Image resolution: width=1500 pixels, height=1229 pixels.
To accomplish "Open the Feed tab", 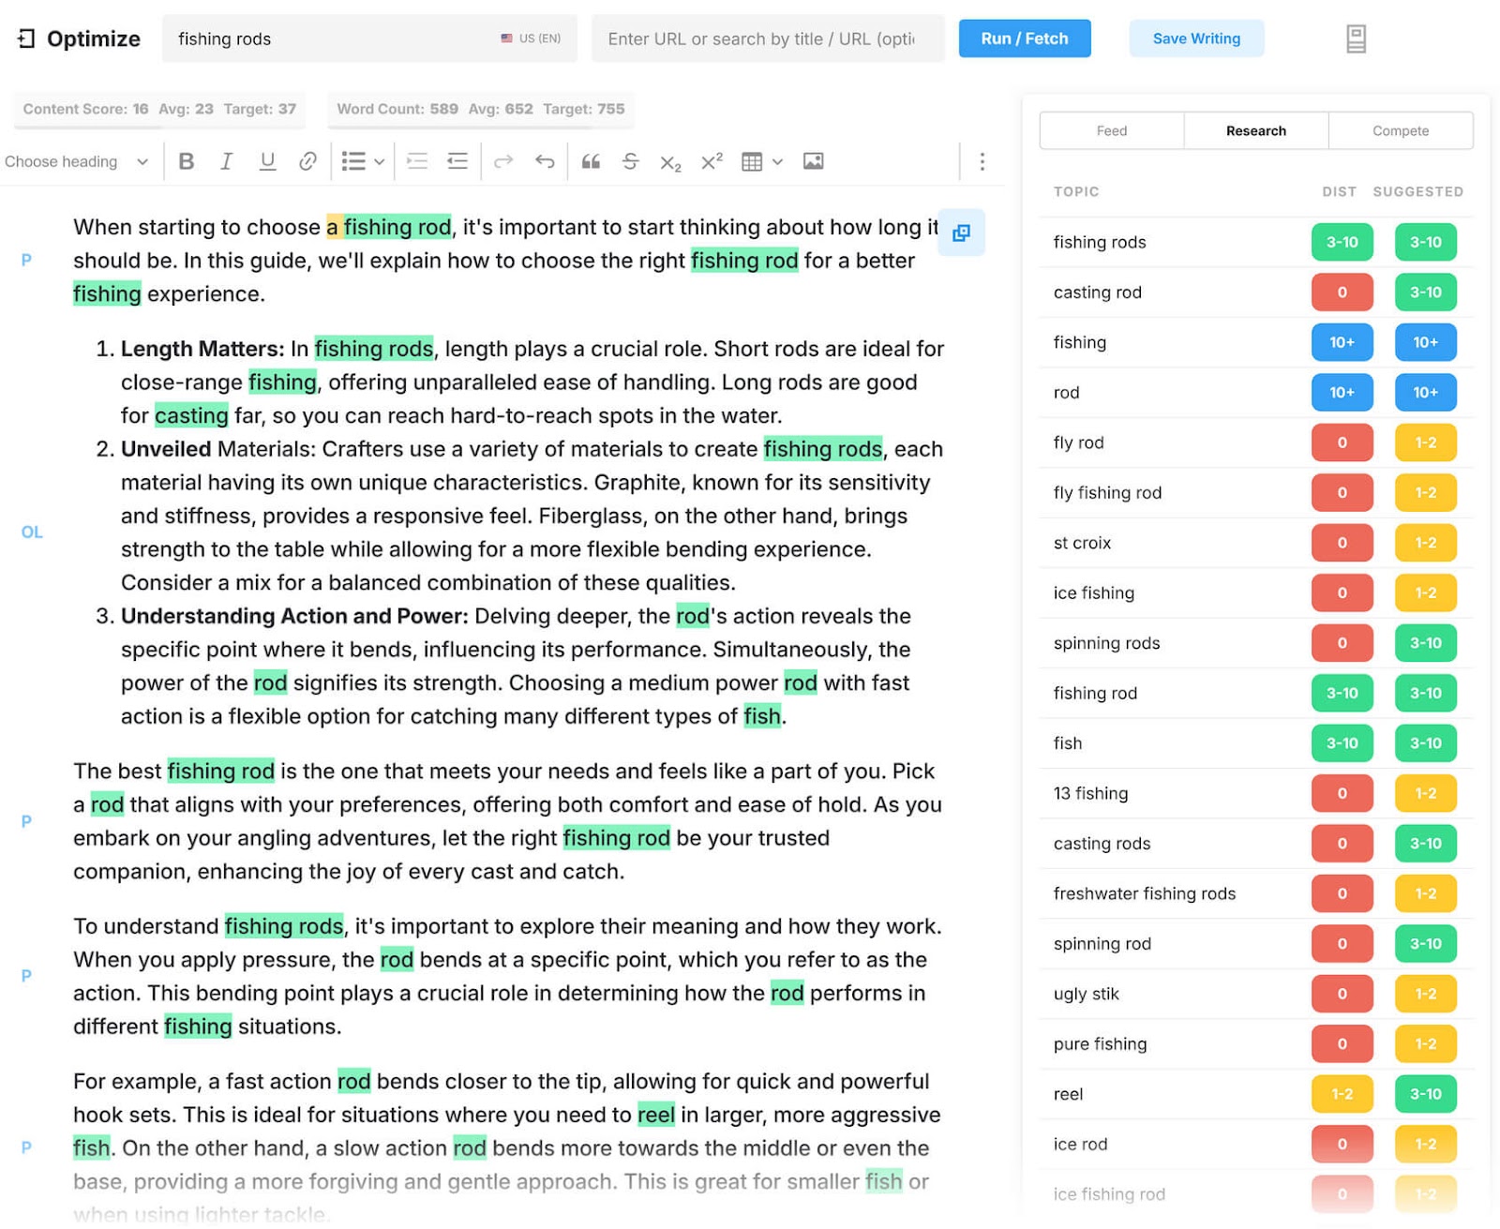I will (1111, 130).
